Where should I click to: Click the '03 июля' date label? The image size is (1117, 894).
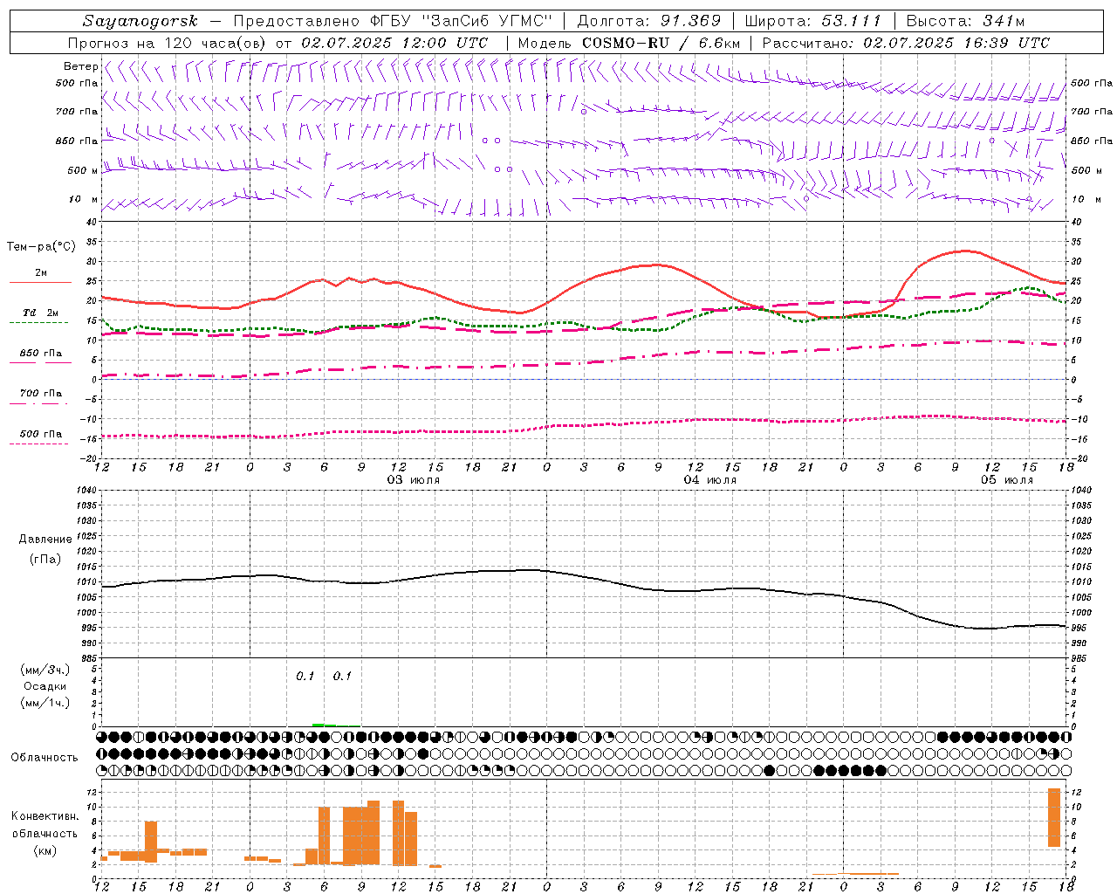pos(413,480)
